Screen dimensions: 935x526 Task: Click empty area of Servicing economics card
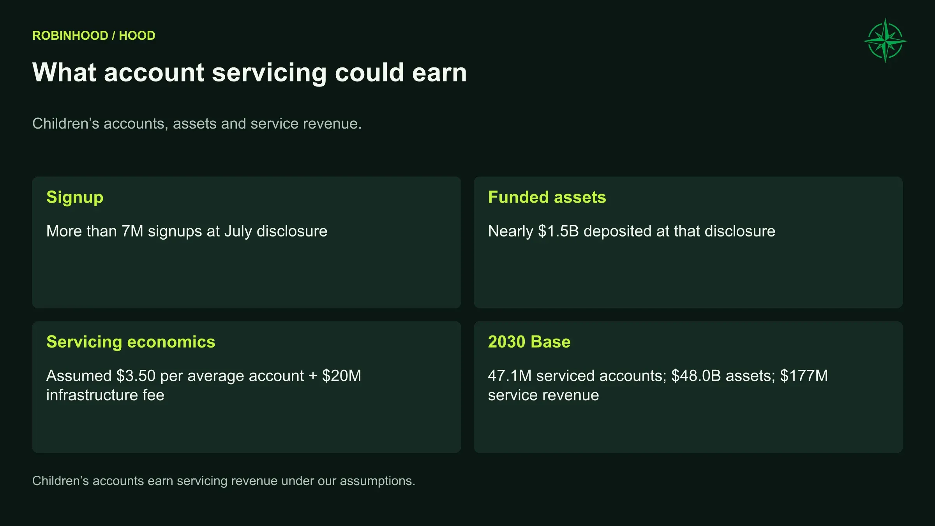(246, 429)
